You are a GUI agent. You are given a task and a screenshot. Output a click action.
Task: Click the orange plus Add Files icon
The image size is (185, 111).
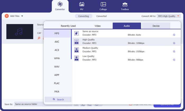[x=7, y=16]
